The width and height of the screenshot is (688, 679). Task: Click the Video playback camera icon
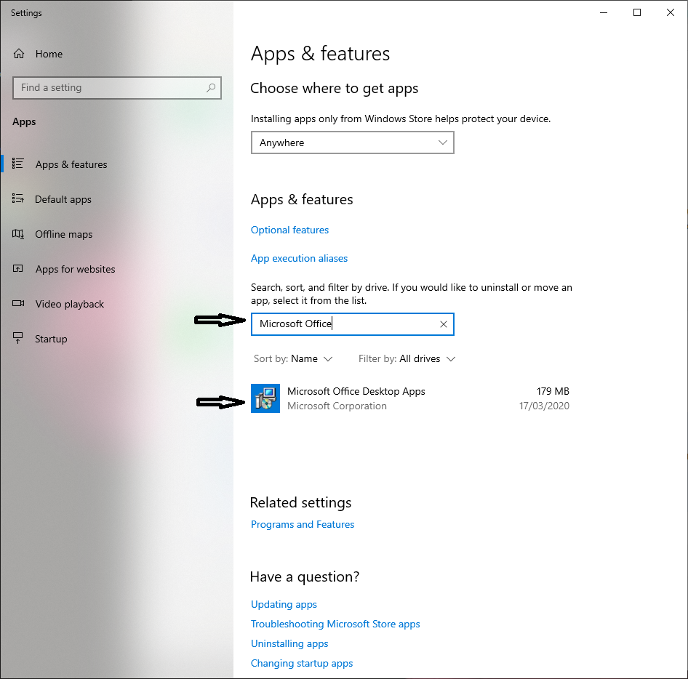click(18, 304)
